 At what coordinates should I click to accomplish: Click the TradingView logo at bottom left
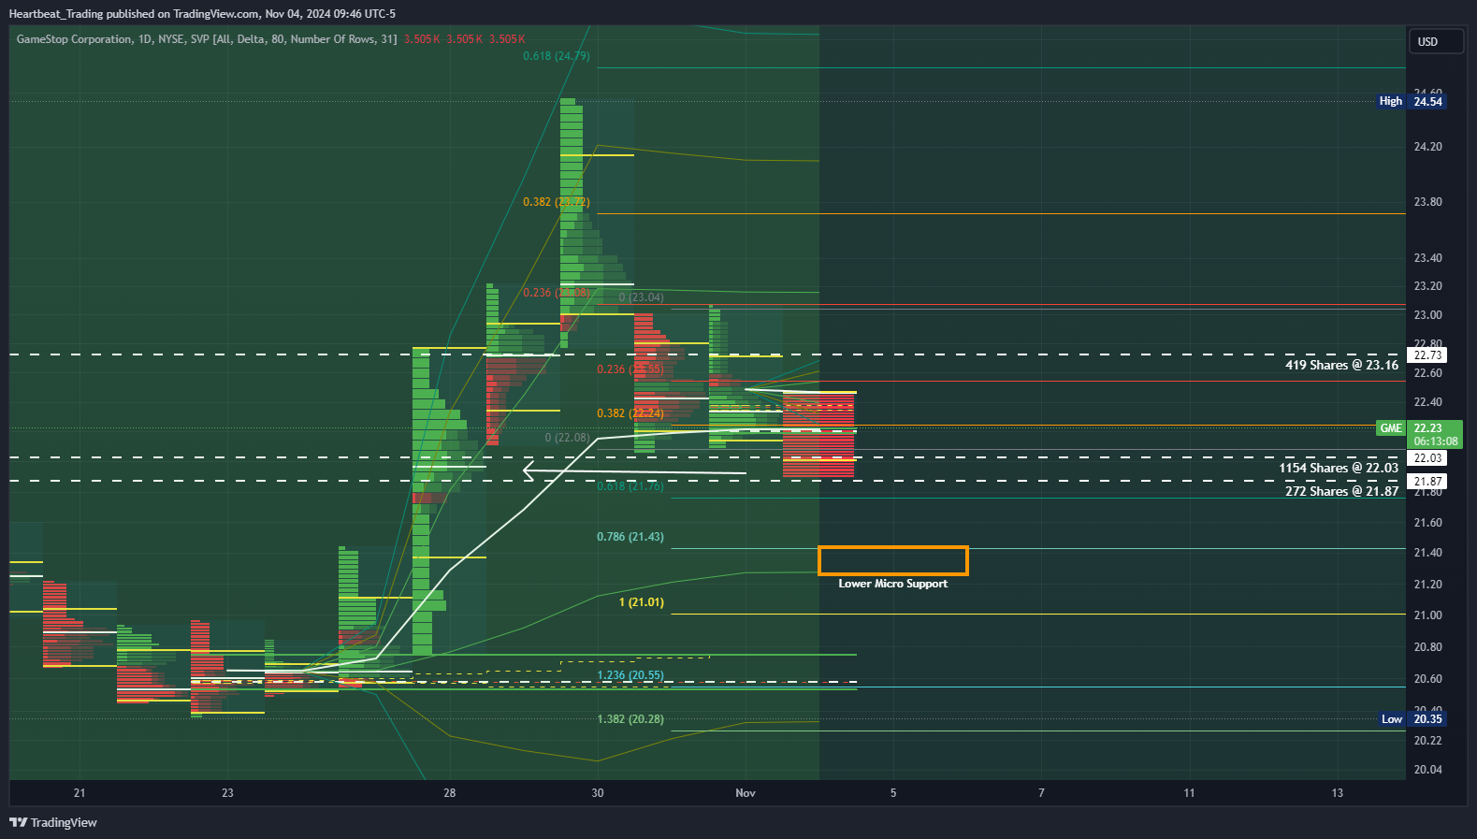pyautogui.click(x=53, y=822)
